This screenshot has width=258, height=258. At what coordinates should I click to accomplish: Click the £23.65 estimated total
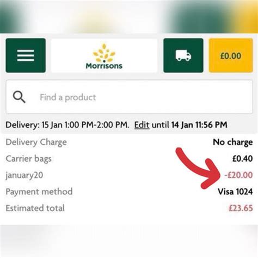tap(241, 208)
